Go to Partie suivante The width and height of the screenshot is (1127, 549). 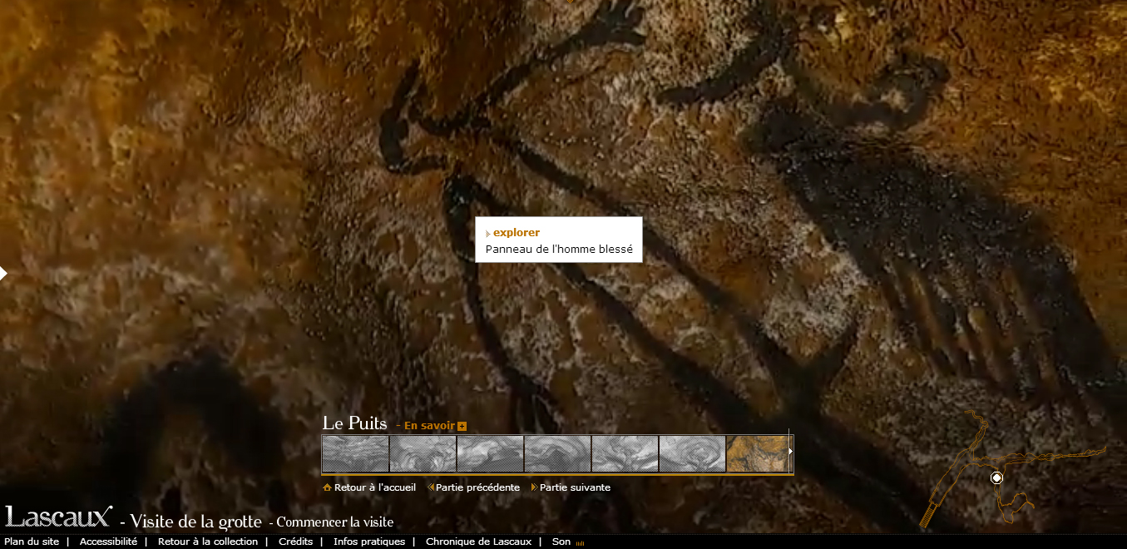point(575,487)
